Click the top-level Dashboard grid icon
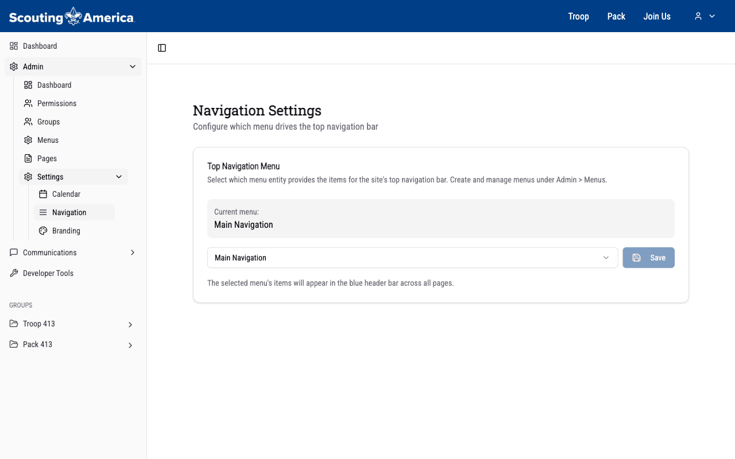 [x=14, y=46]
